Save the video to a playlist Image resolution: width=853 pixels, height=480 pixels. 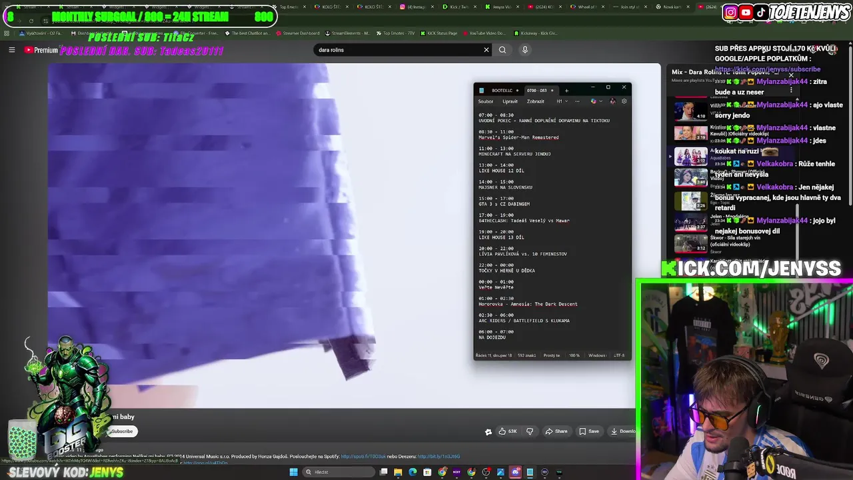point(589,431)
